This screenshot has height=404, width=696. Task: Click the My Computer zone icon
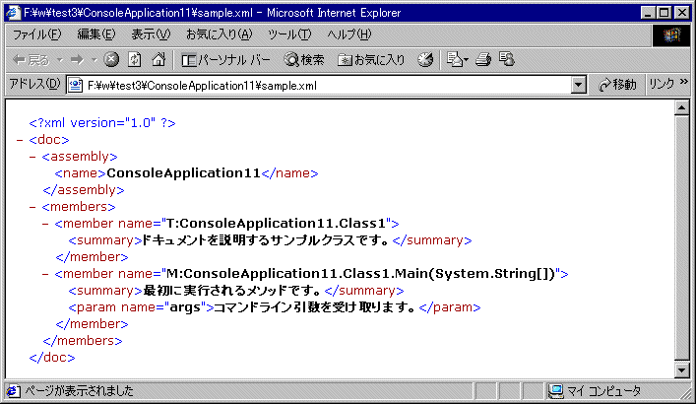(556, 391)
